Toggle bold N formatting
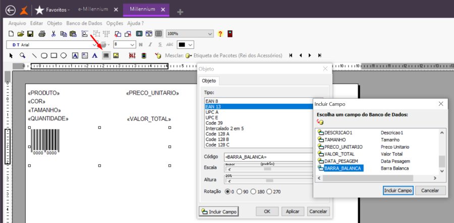Image resolution: width=454 pixels, height=223 pixels. 141,45
